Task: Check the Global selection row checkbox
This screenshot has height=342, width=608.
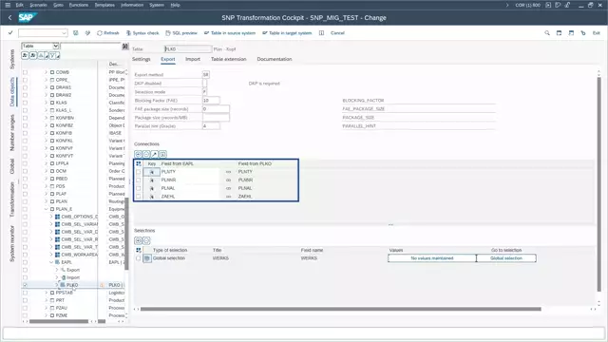Action: click(x=139, y=258)
